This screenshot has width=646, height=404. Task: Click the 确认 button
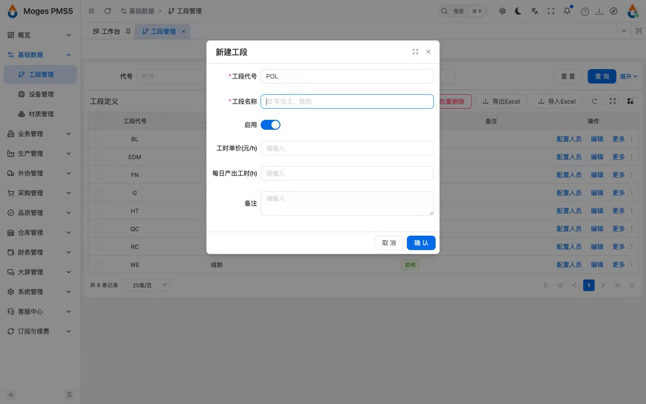tap(421, 243)
